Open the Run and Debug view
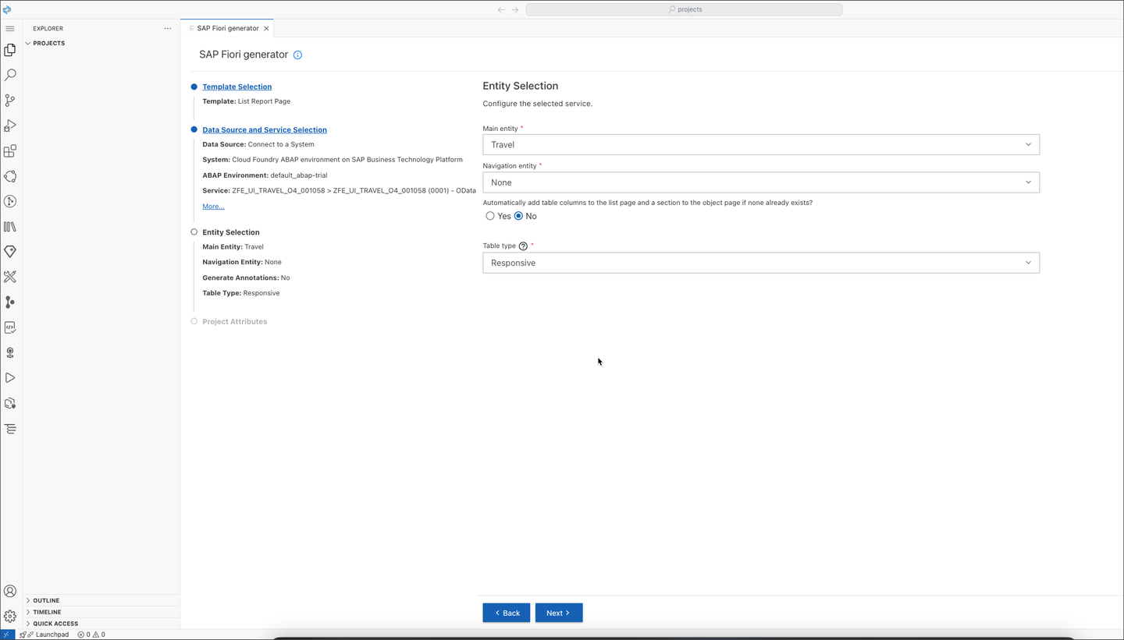This screenshot has height=640, width=1124. click(x=10, y=126)
